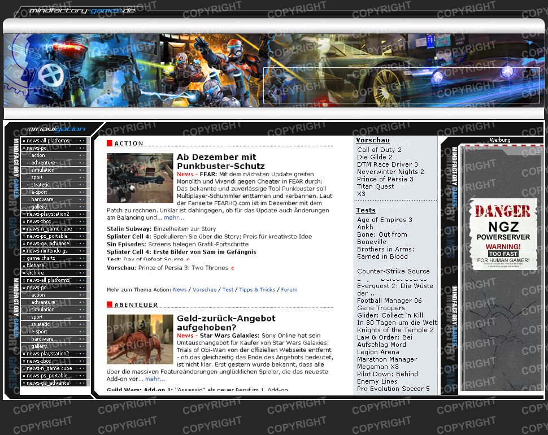Screen dimensions: 548x435
Task: Open the upper news-n_game cube entry
Action: 54,229
